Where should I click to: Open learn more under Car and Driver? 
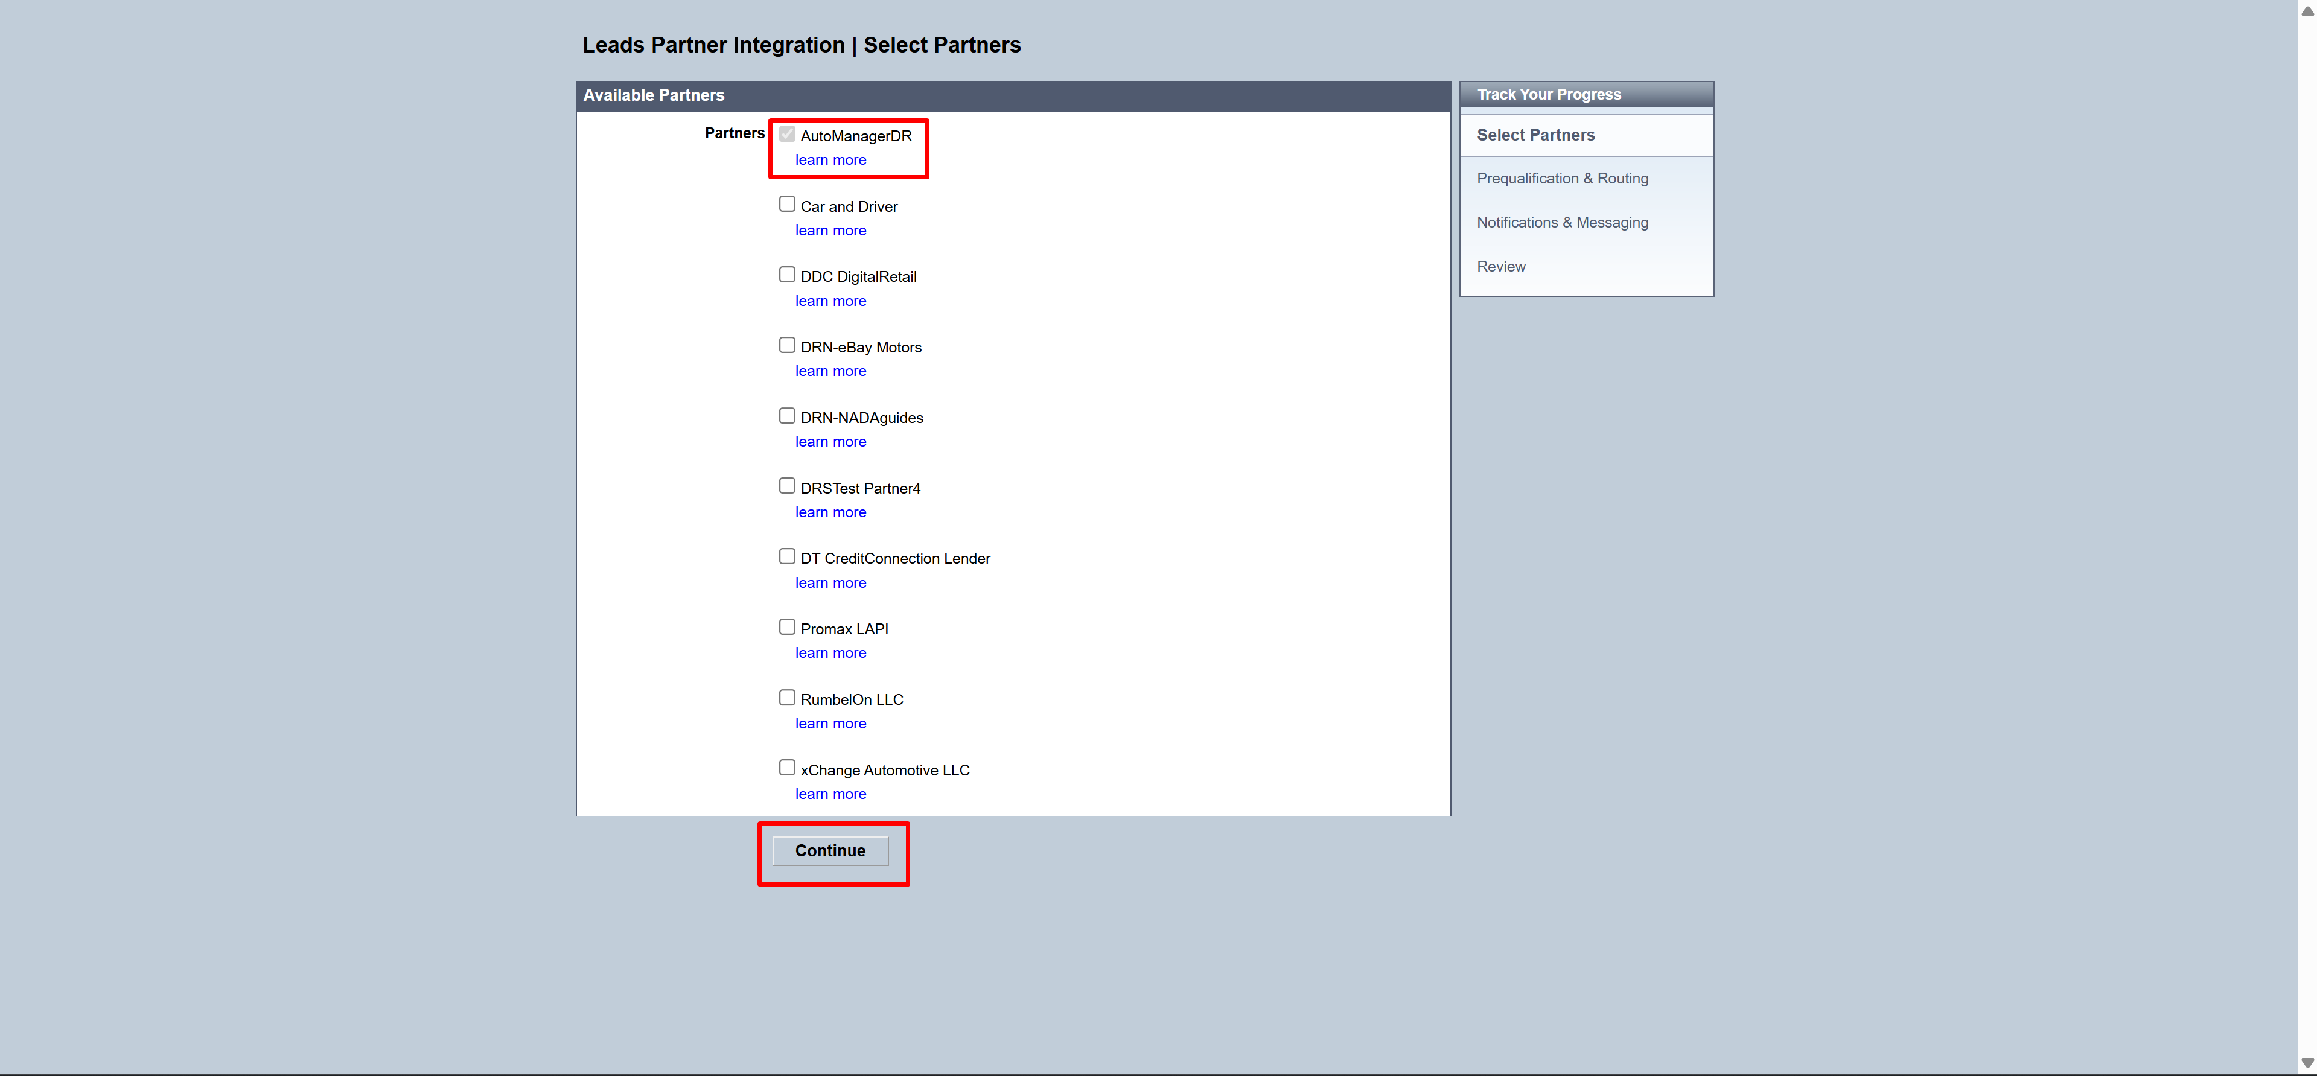[830, 231]
